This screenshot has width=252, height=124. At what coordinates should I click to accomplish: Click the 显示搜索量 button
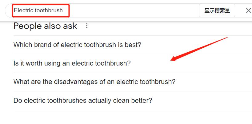tap(217, 11)
